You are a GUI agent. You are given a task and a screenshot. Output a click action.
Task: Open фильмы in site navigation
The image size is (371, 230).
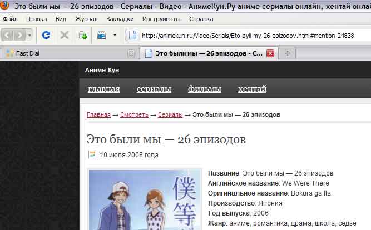point(205,89)
